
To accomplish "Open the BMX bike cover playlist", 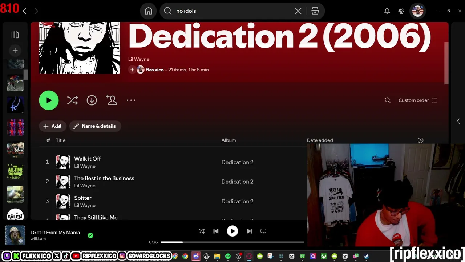I will tap(15, 83).
